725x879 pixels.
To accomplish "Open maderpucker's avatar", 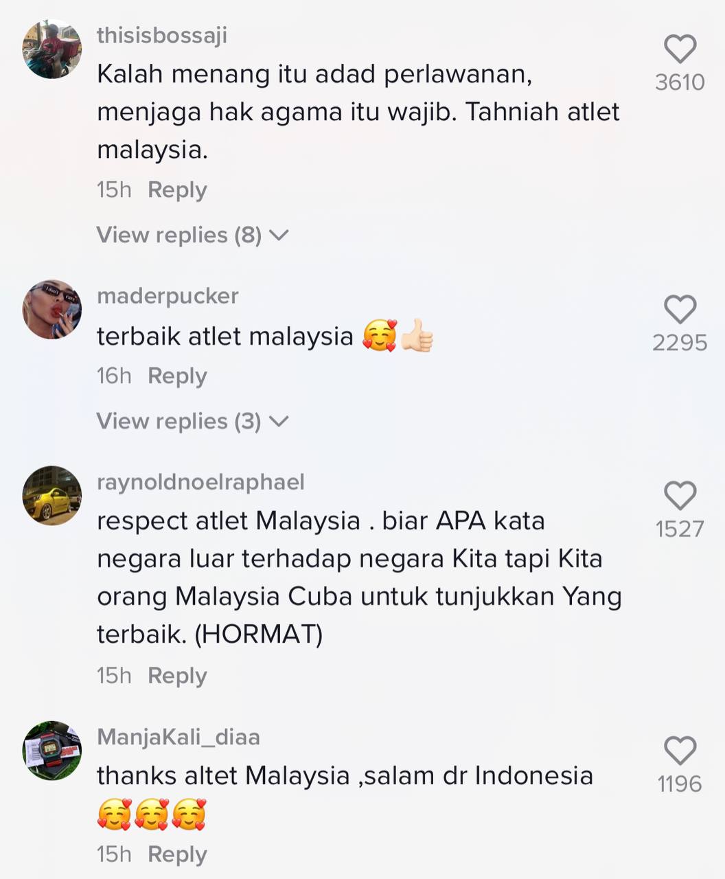I will pyautogui.click(x=52, y=309).
